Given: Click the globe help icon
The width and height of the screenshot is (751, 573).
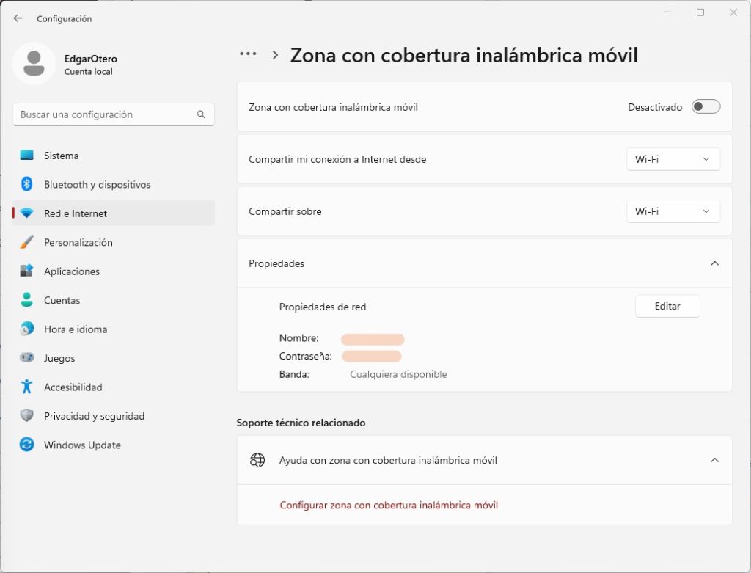Looking at the screenshot, I should pyautogui.click(x=257, y=460).
